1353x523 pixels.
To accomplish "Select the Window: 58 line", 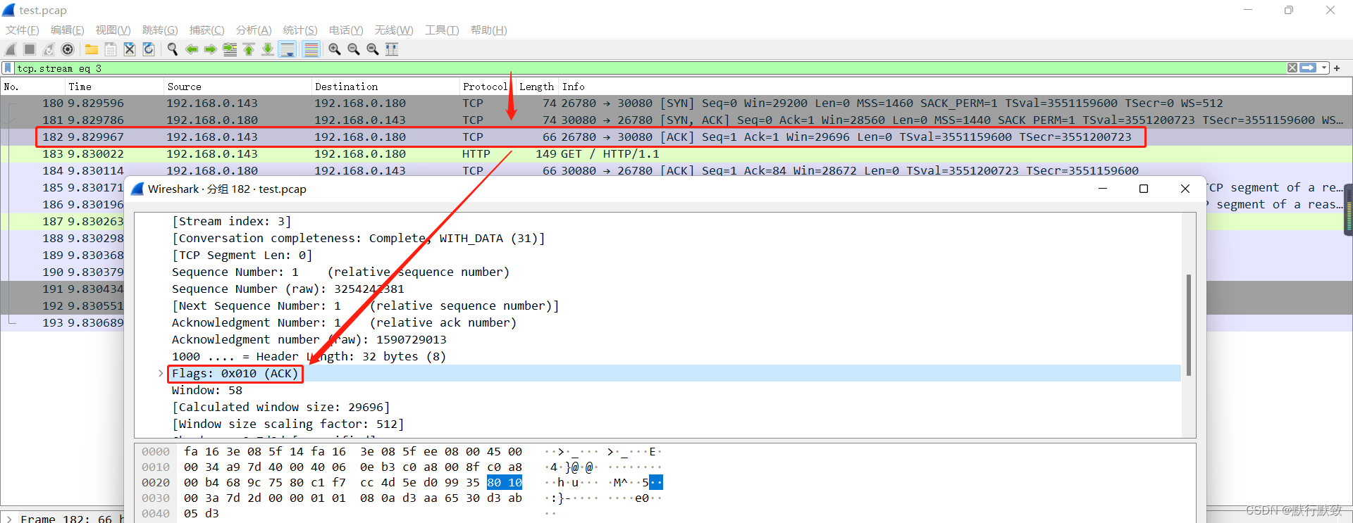I will point(207,391).
